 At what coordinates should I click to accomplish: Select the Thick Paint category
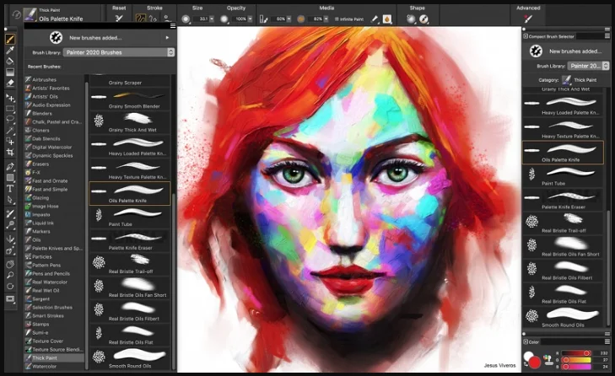pos(54,357)
